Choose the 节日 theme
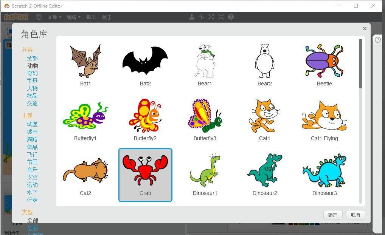385x235 pixels. coord(33,162)
